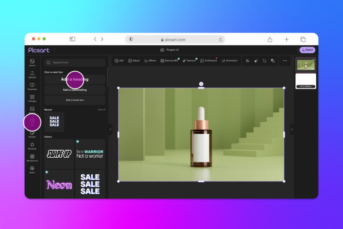
Task: Select the white background layer thumbnail
Action: [x=306, y=81]
